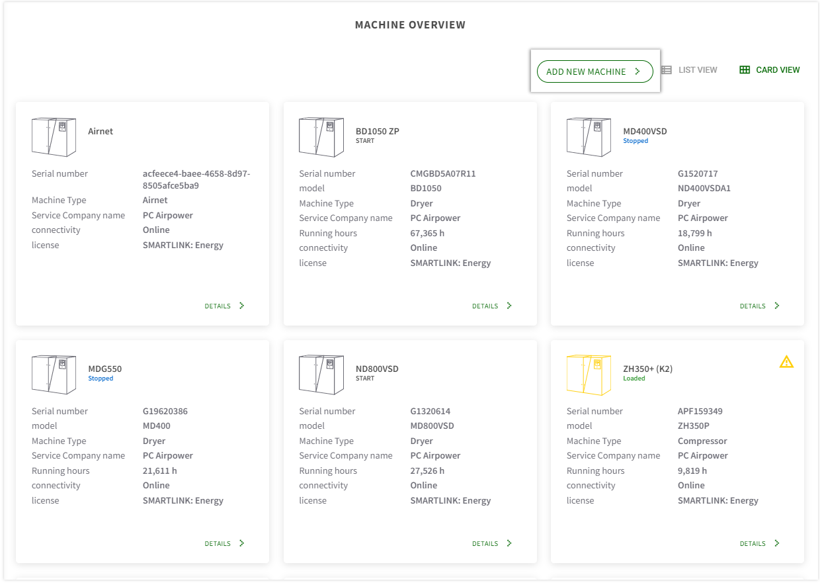Click the Stopped status under MD400VSD

point(635,141)
